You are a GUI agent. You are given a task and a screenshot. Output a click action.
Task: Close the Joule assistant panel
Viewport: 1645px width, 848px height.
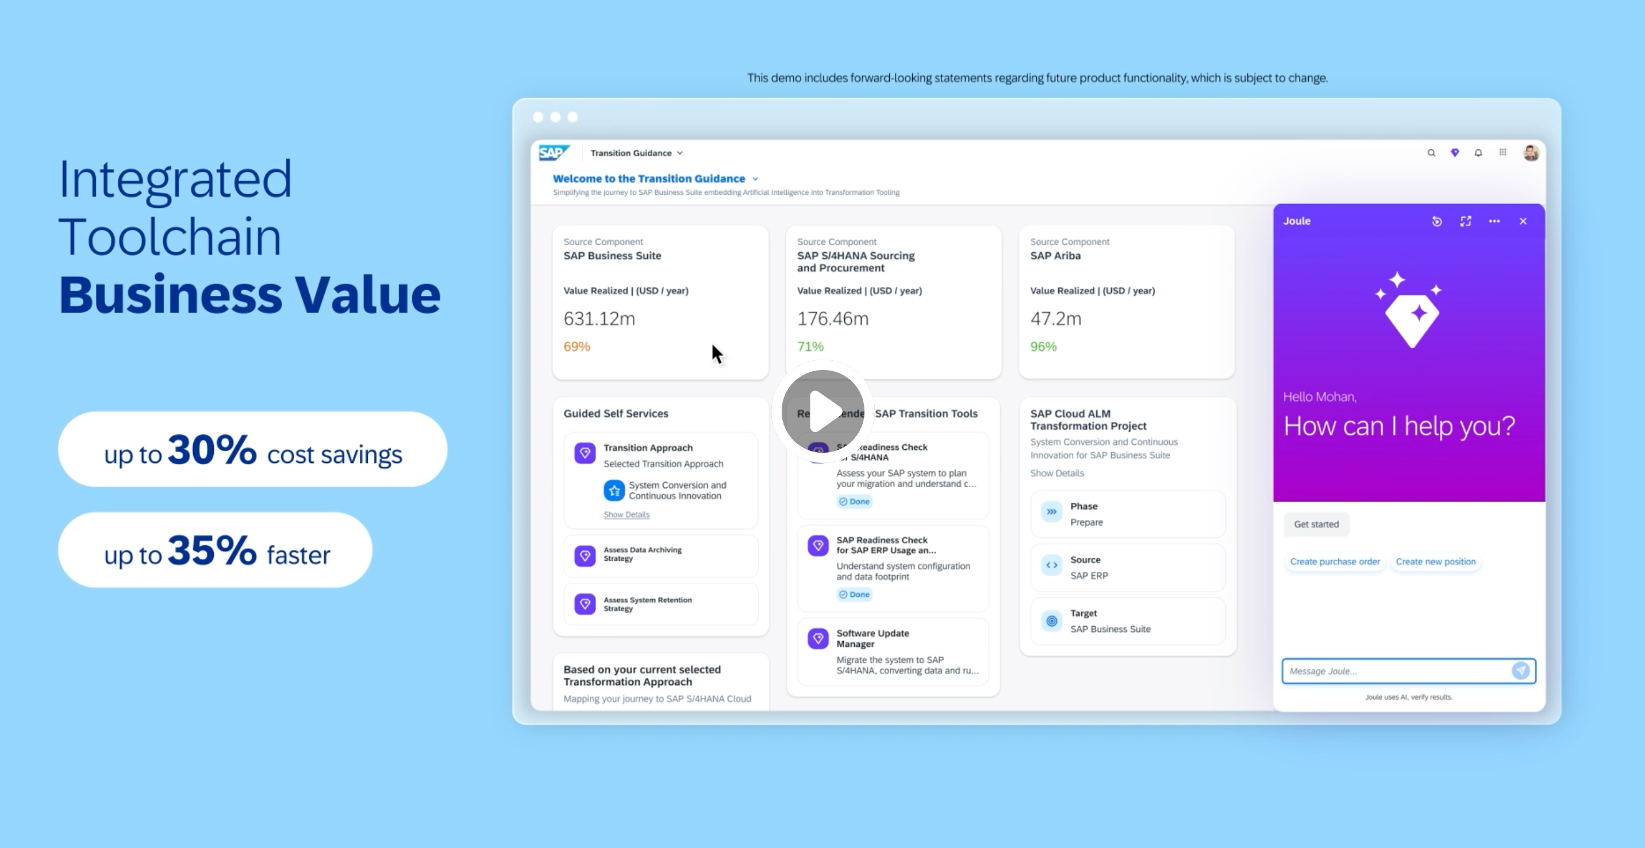[x=1523, y=221]
